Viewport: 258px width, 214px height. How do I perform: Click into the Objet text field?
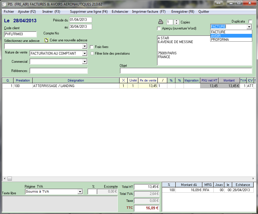(186, 71)
